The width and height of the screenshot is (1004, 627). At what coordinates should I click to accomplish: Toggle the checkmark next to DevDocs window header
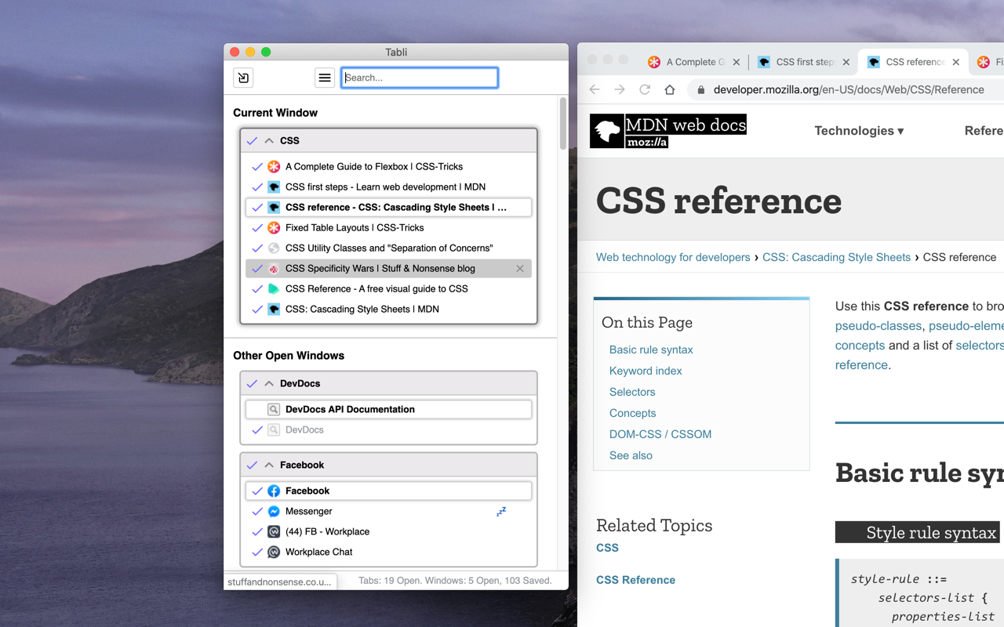pyautogui.click(x=252, y=383)
